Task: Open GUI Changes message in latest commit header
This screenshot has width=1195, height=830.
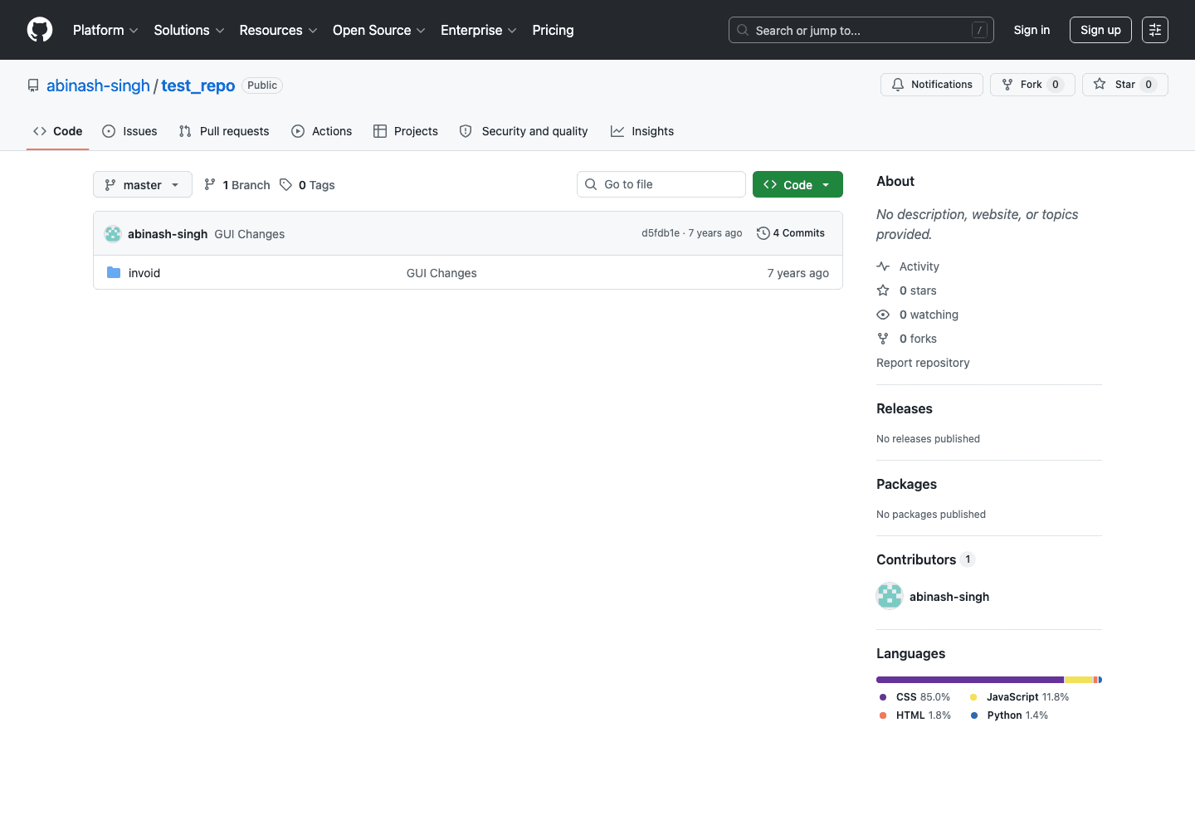Action: [x=250, y=234]
